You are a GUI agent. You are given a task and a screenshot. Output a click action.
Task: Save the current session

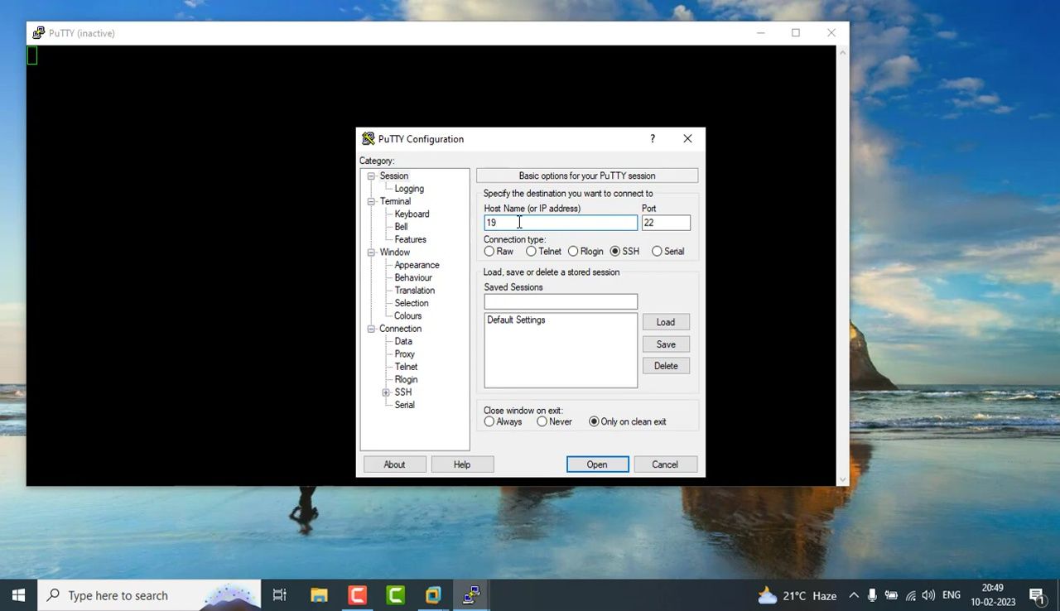[666, 344]
